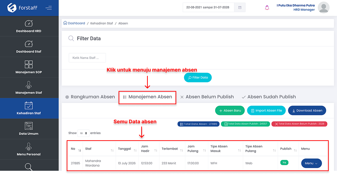Sort table by Tipe Absen Pulang column
The width and height of the screenshot is (337, 174).
(260, 149)
